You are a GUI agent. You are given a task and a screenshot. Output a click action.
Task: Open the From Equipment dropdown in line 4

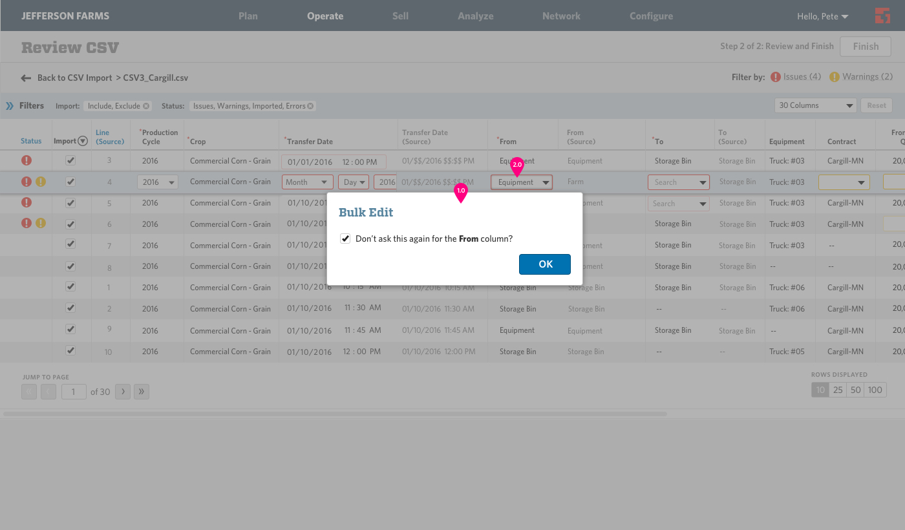click(x=522, y=182)
